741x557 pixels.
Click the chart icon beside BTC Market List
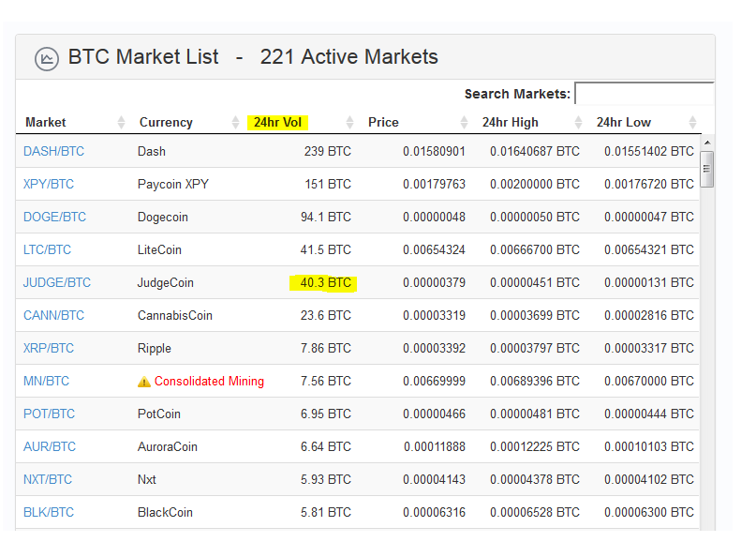pyautogui.click(x=47, y=59)
